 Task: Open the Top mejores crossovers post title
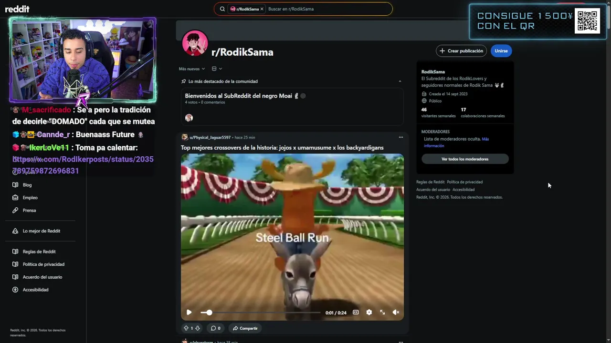click(x=282, y=148)
